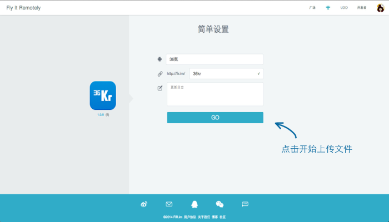The image size is (389, 222).
Task: Click the 1.0.5 version text
Action: point(101,115)
